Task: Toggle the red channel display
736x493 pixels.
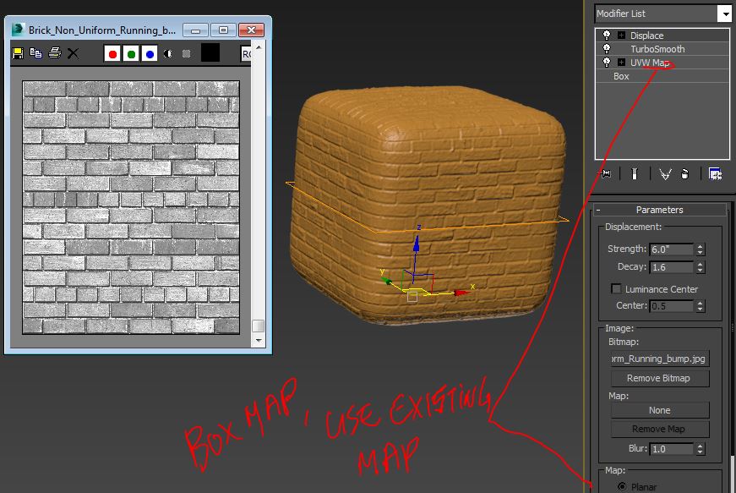Action: click(x=112, y=54)
